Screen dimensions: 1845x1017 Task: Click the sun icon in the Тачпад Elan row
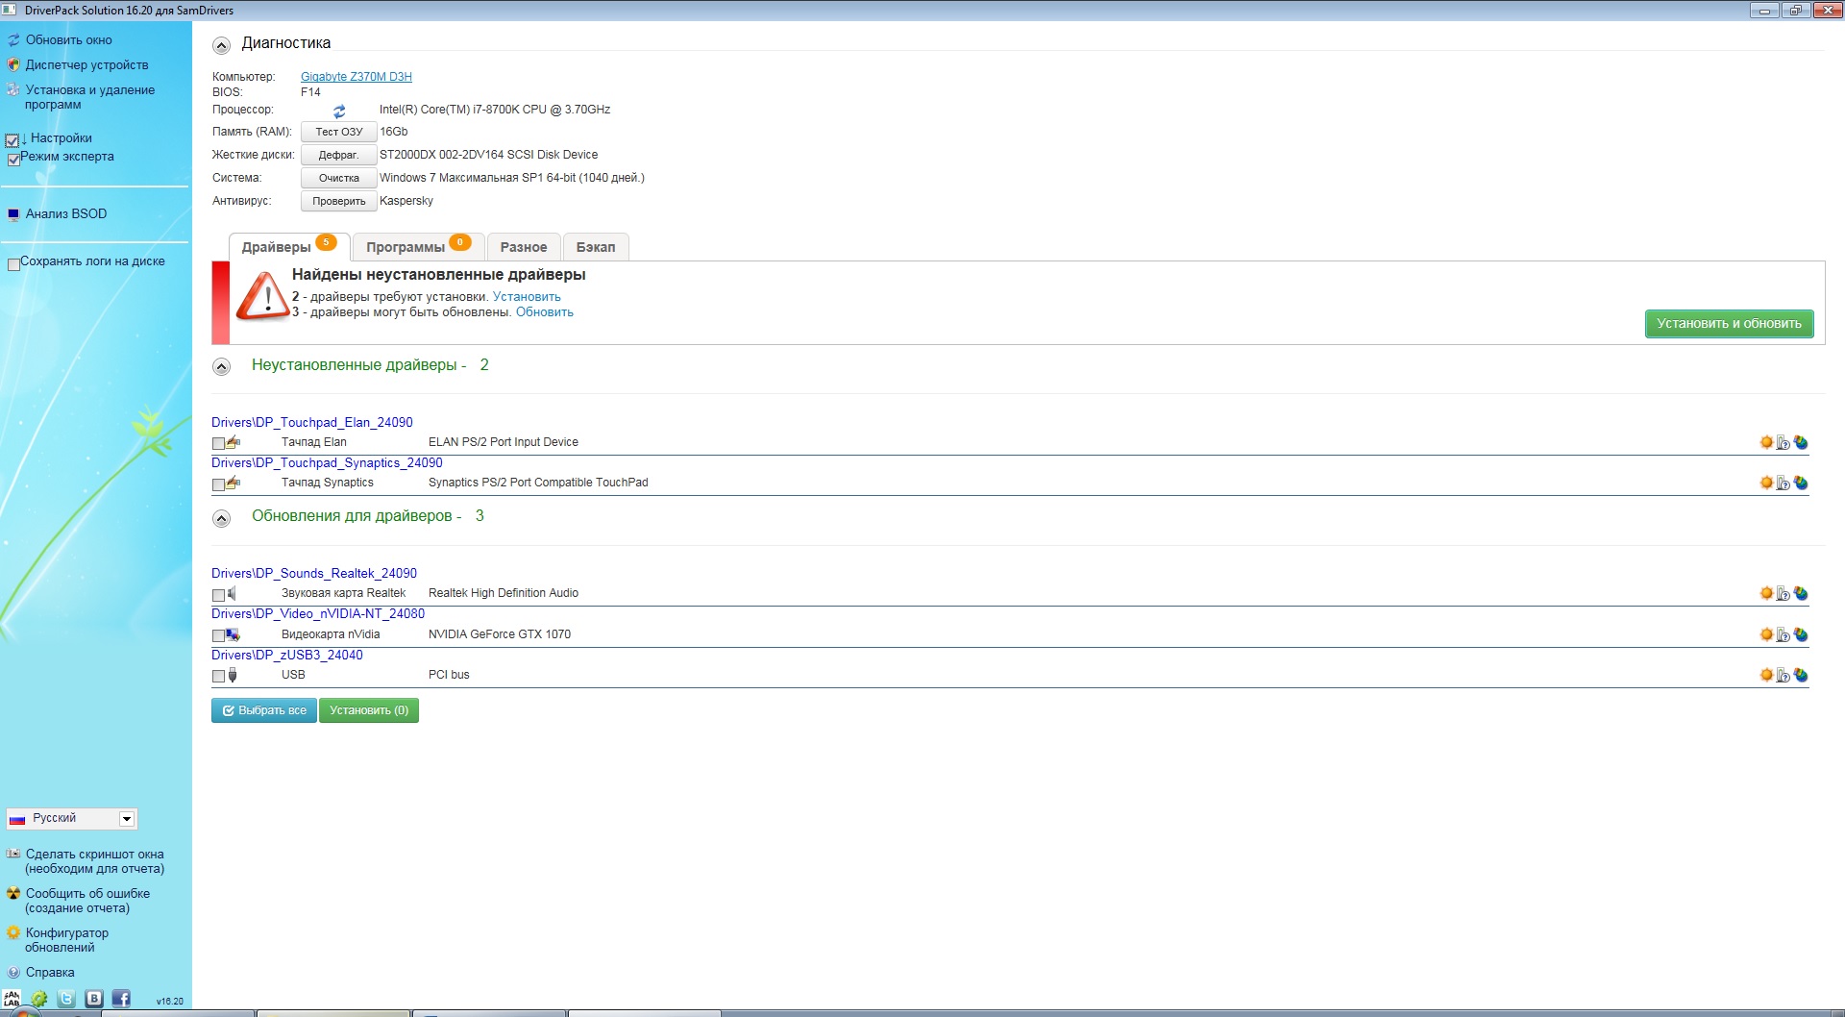[1766, 442]
